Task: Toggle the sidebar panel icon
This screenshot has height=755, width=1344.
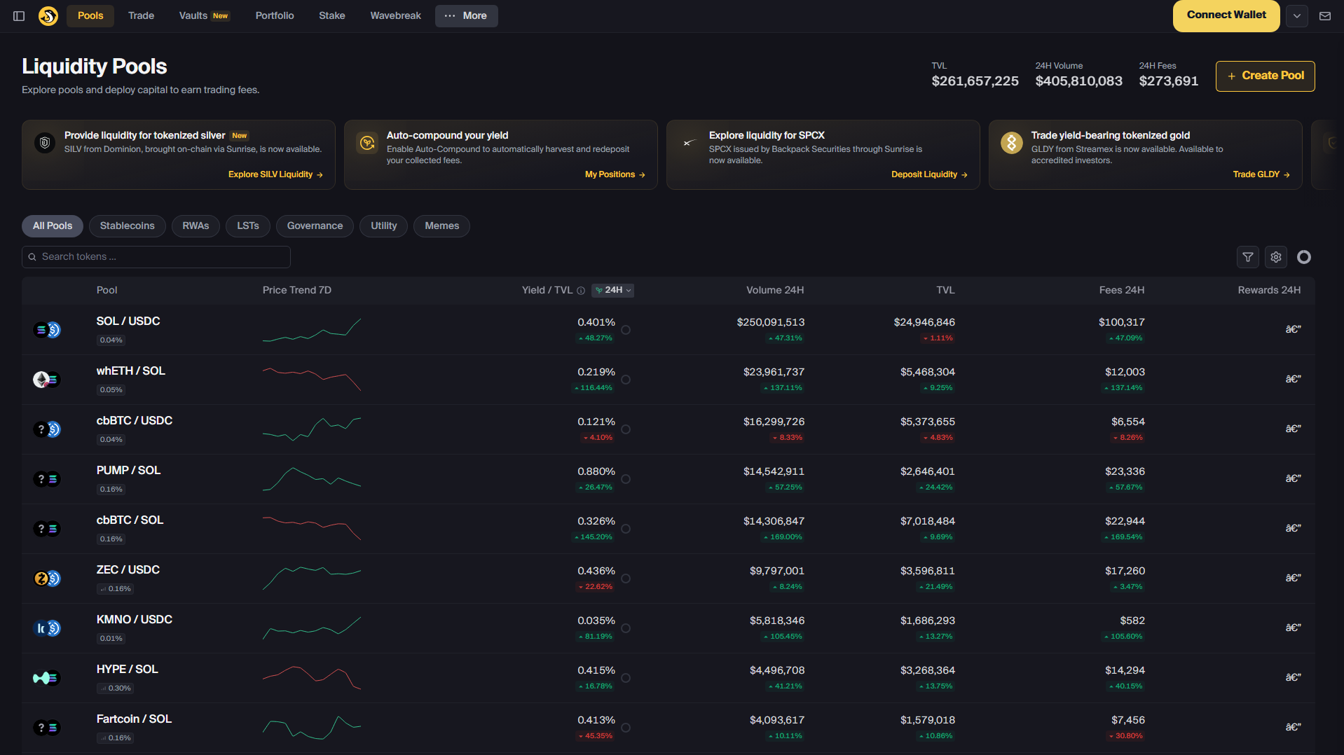Action: tap(19, 16)
